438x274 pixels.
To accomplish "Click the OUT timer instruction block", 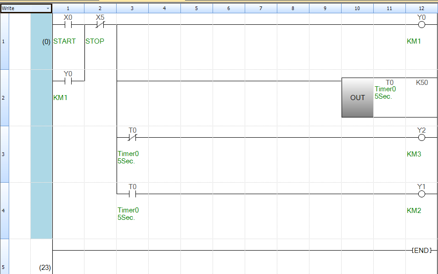I will point(358,97).
